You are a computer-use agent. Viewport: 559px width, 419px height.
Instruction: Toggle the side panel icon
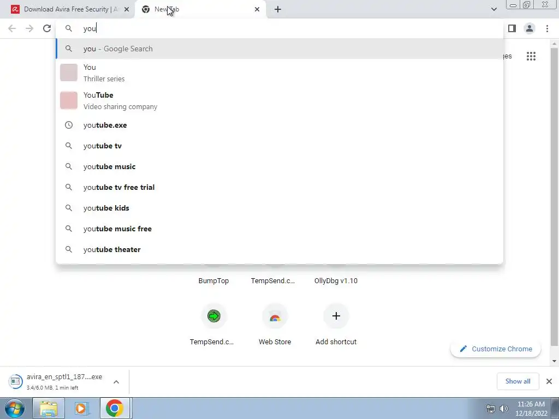coord(512,28)
